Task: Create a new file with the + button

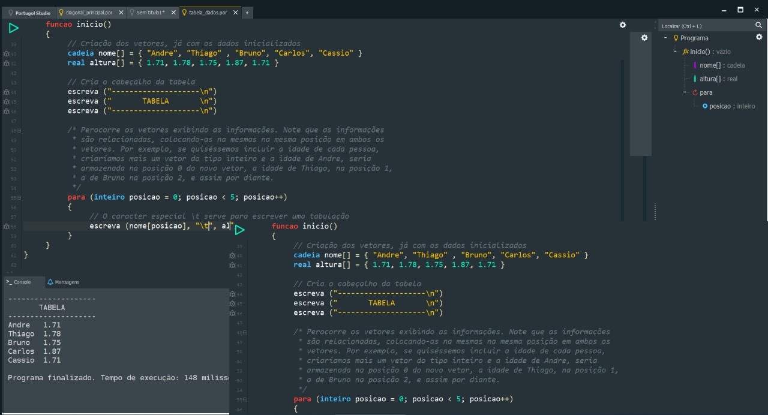Action: [247, 12]
